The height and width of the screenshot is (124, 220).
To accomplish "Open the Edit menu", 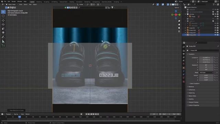I will [9, 1].
